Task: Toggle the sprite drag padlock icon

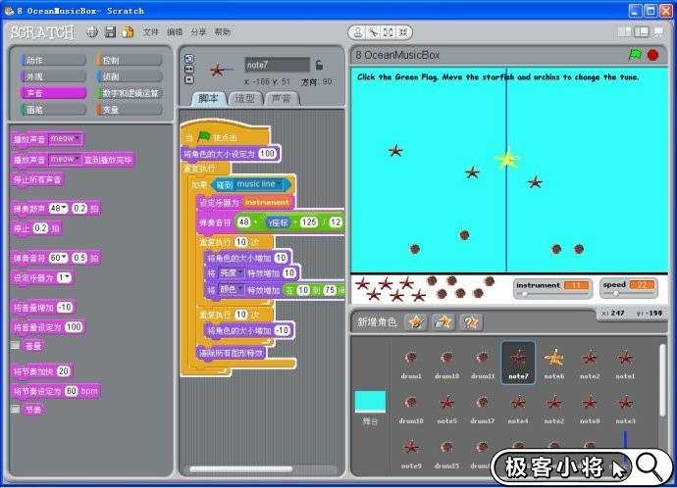Action: coord(319,65)
